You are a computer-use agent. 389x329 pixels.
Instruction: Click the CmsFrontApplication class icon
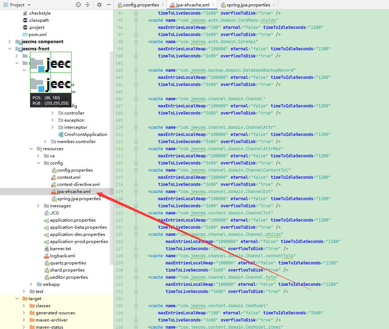point(61,135)
